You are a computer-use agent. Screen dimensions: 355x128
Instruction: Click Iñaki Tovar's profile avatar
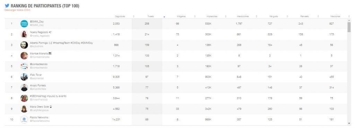(24, 77)
